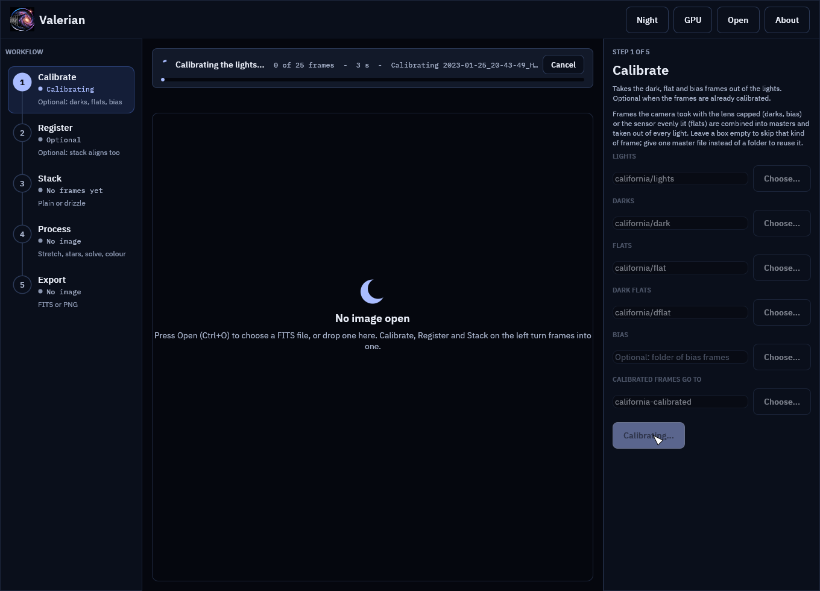Image resolution: width=820 pixels, height=591 pixels.
Task: Click the Open button in the header
Action: pos(738,20)
